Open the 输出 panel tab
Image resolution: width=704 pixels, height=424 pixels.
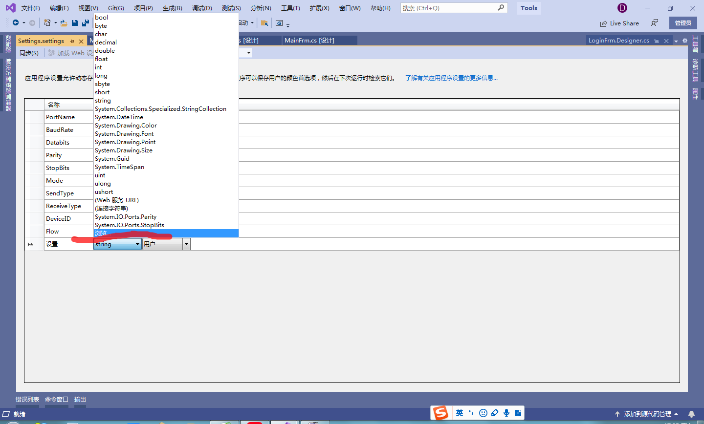(80, 400)
